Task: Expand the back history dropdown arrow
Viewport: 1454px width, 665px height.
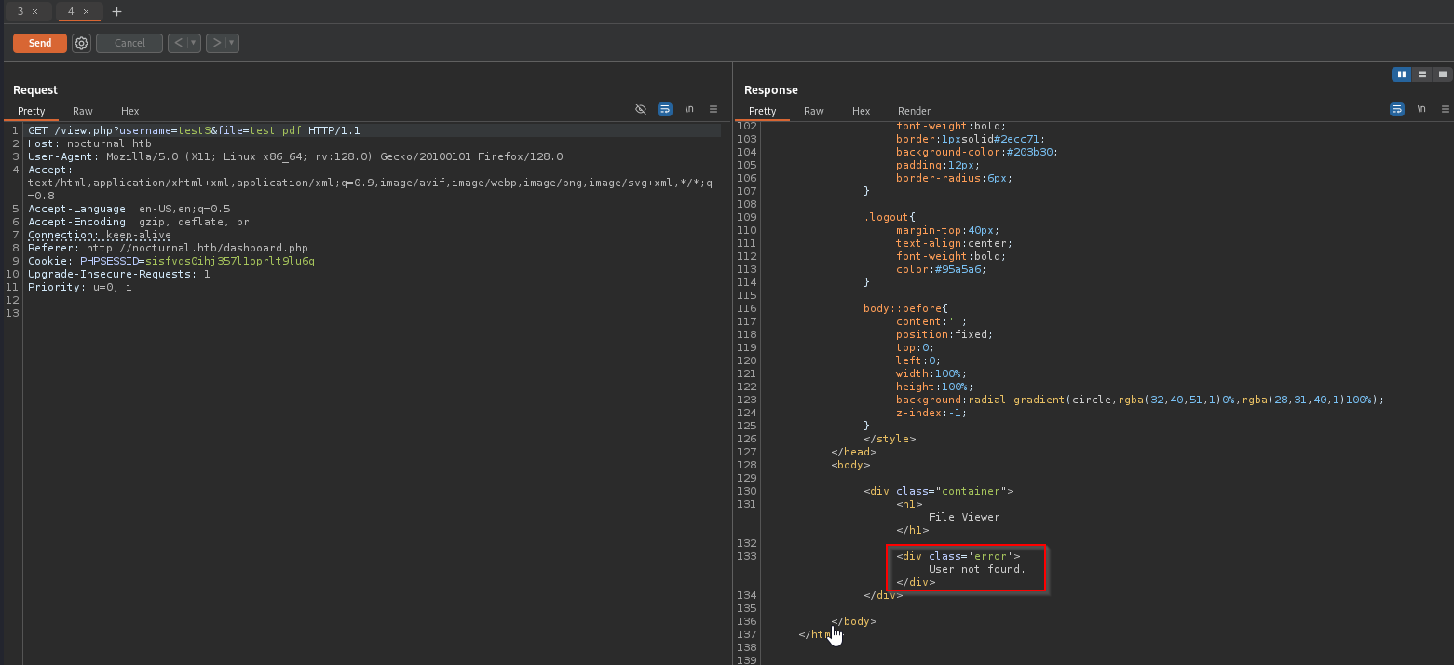Action: pyautogui.click(x=193, y=43)
